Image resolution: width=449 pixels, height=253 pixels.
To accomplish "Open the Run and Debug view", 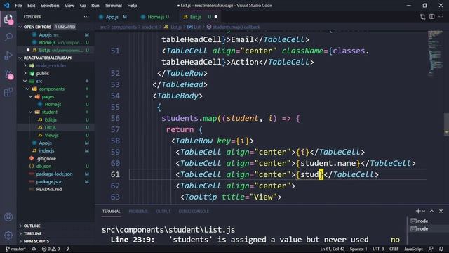I will (x=8, y=56).
